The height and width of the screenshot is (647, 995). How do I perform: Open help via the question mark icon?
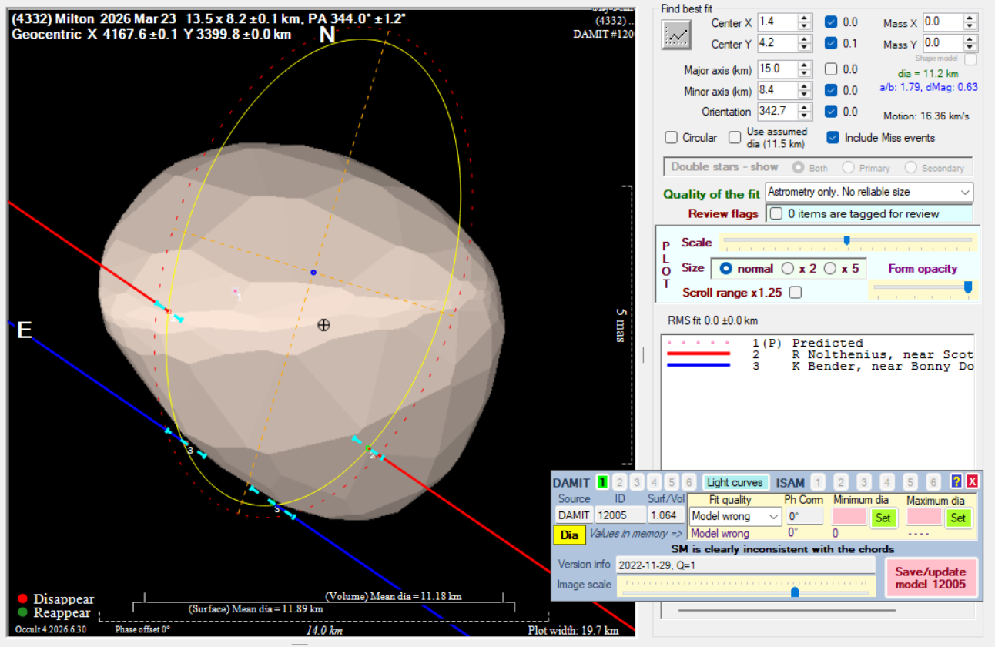coord(956,481)
